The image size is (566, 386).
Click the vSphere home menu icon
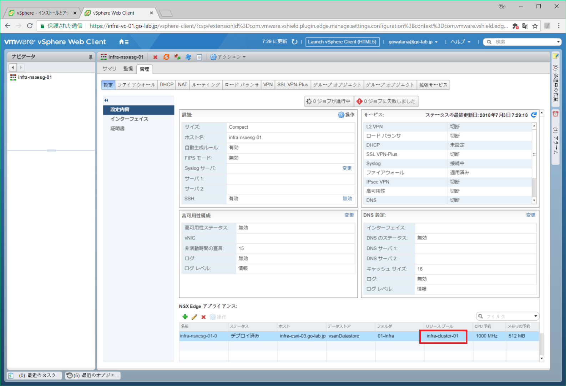point(123,42)
